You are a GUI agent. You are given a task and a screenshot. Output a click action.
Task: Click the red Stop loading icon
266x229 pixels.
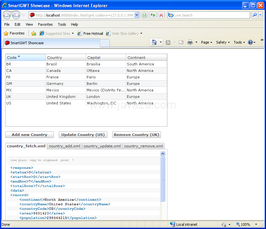pos(161,15)
